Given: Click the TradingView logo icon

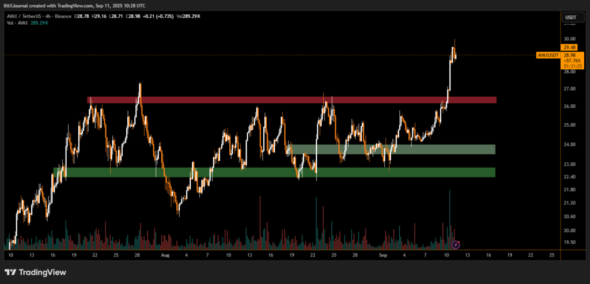Looking at the screenshot, I should [x=10, y=272].
